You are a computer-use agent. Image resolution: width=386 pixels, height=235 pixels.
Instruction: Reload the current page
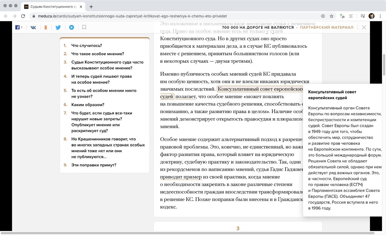click(x=23, y=16)
